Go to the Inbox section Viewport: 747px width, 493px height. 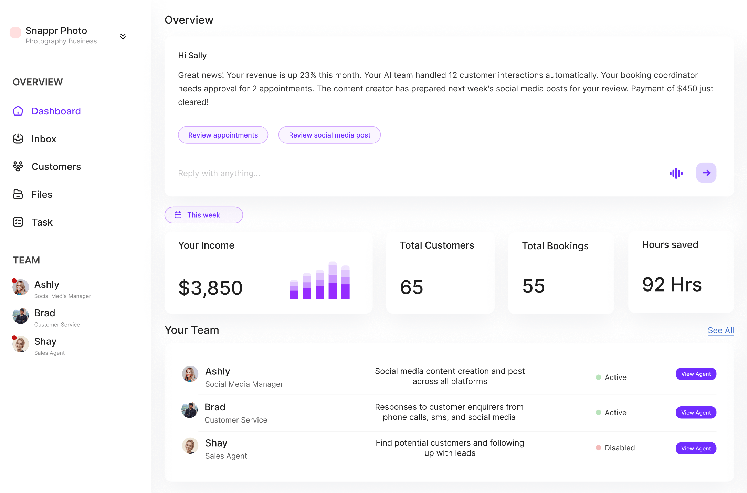coord(44,139)
